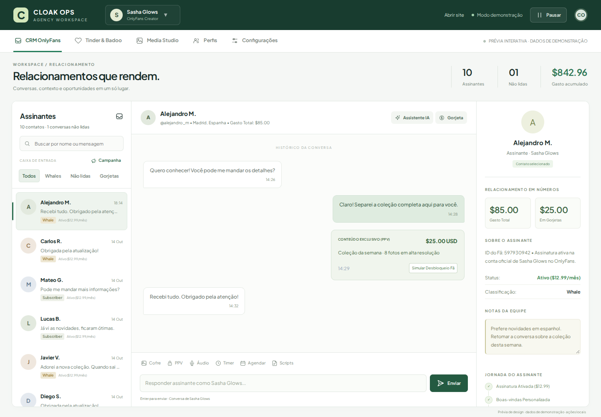The image size is (601, 417).
Task: Click the Assistente IA button
Action: 412,118
